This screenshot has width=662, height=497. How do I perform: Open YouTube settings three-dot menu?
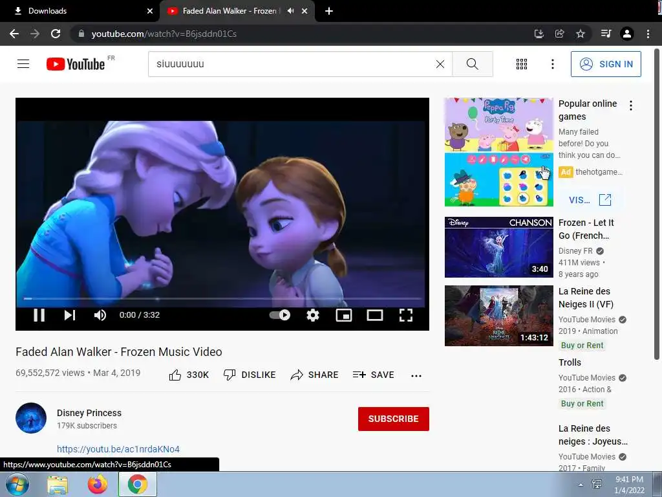[x=552, y=64]
